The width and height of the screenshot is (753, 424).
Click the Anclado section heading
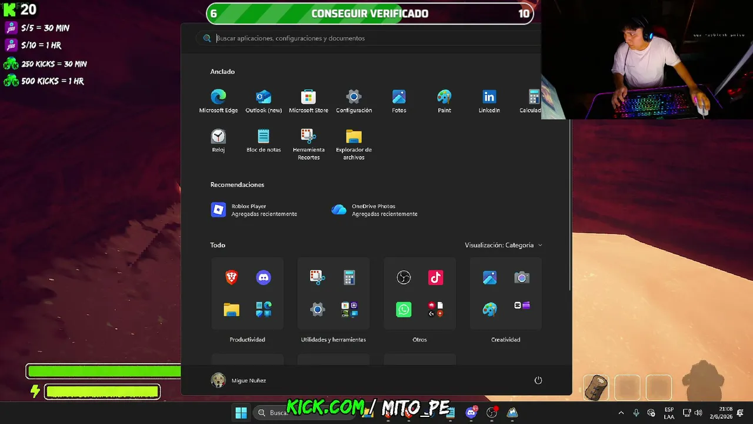[222, 72]
